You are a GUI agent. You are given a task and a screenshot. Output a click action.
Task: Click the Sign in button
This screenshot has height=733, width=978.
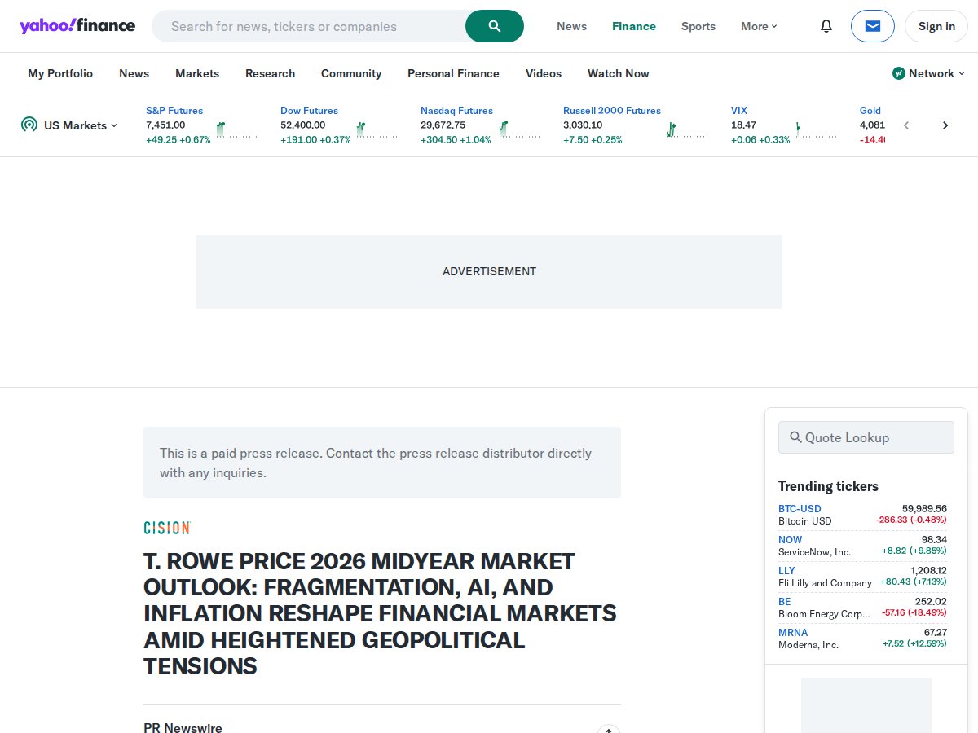pyautogui.click(x=936, y=26)
